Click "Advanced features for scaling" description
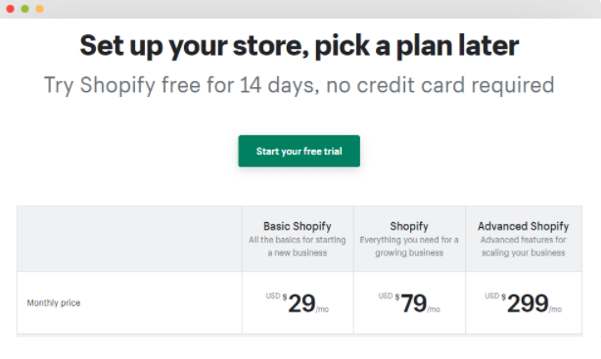The height and width of the screenshot is (359, 601). (524, 246)
